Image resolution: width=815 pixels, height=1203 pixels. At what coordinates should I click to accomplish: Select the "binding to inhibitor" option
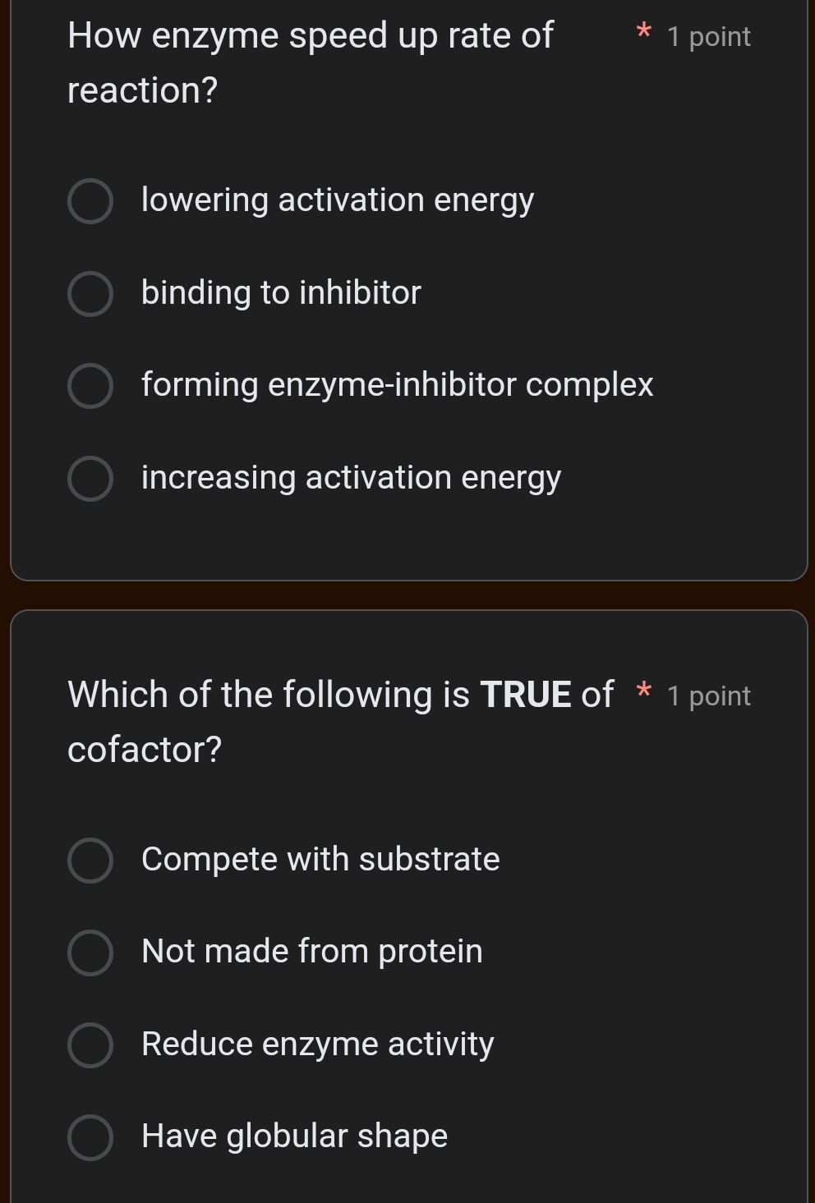pos(280,293)
